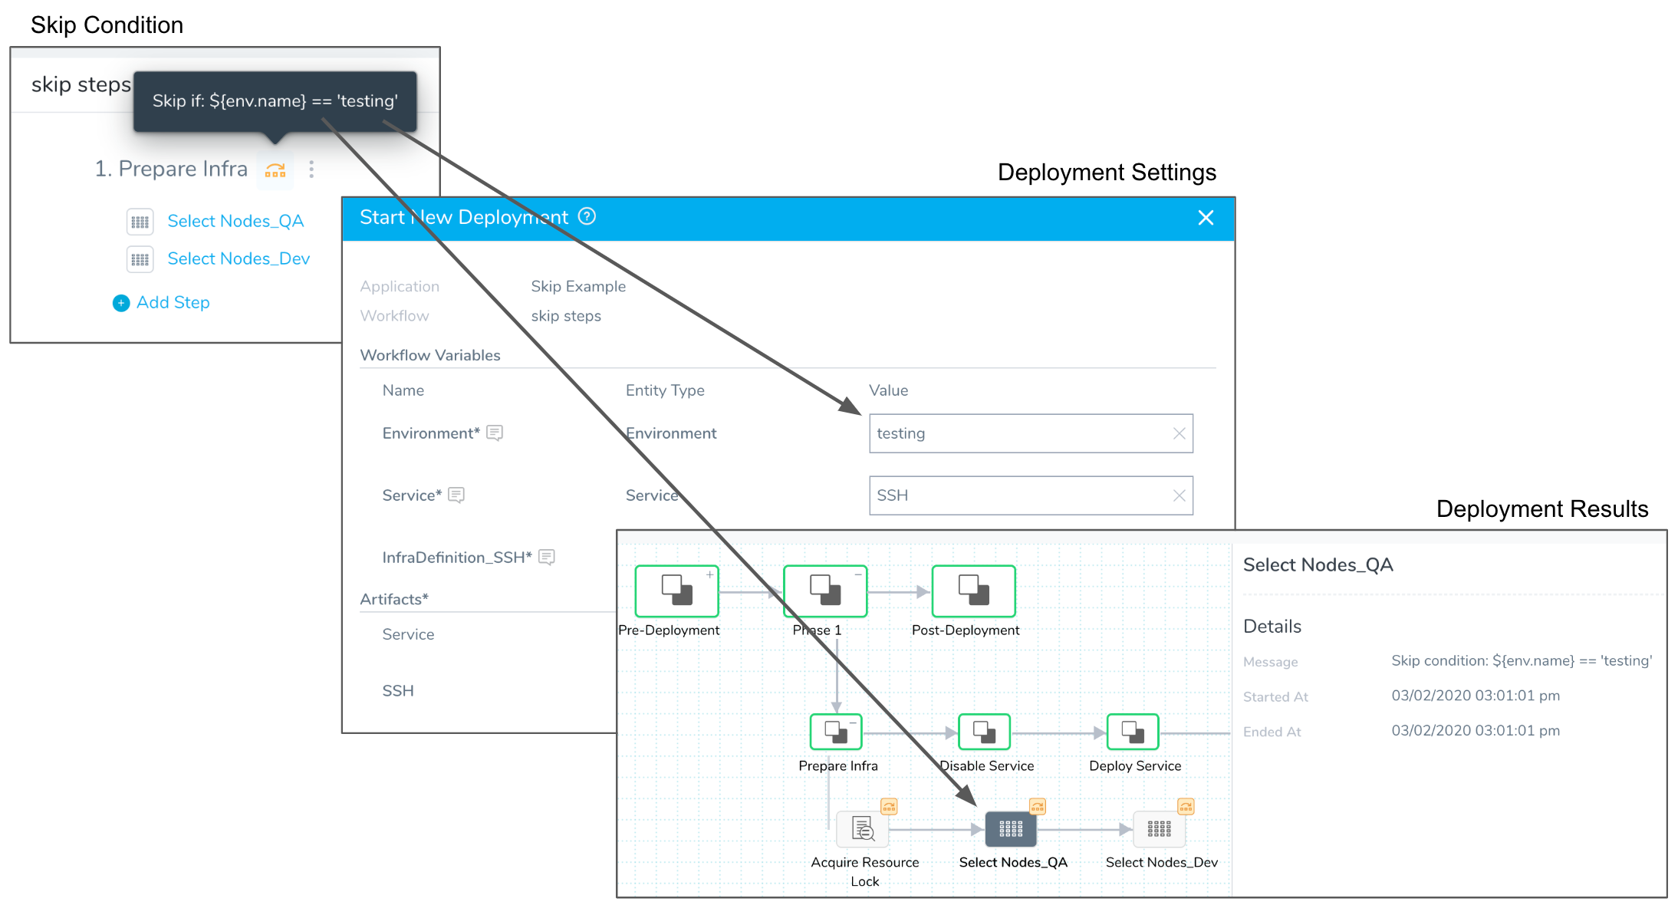1678x905 pixels.
Task: Select the Prepare Infra node
Action: point(836,732)
